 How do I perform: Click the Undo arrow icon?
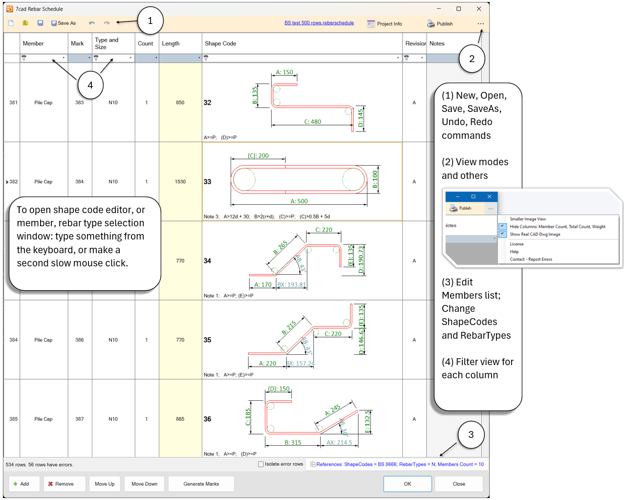[x=92, y=23]
